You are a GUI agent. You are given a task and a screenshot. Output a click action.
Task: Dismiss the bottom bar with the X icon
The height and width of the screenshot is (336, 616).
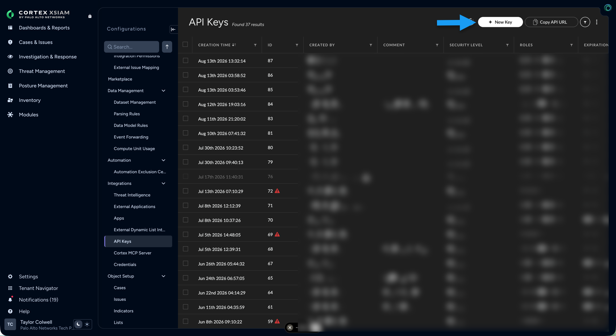[x=290, y=328]
